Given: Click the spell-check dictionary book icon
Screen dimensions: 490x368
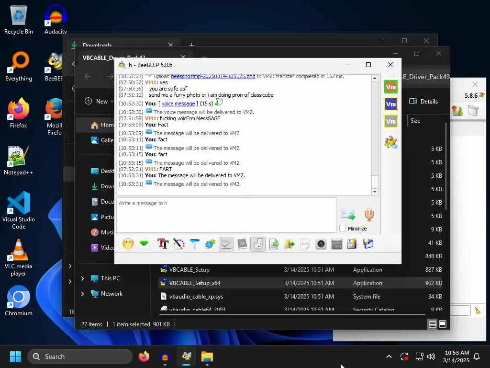Looking at the screenshot, I should click(242, 244).
